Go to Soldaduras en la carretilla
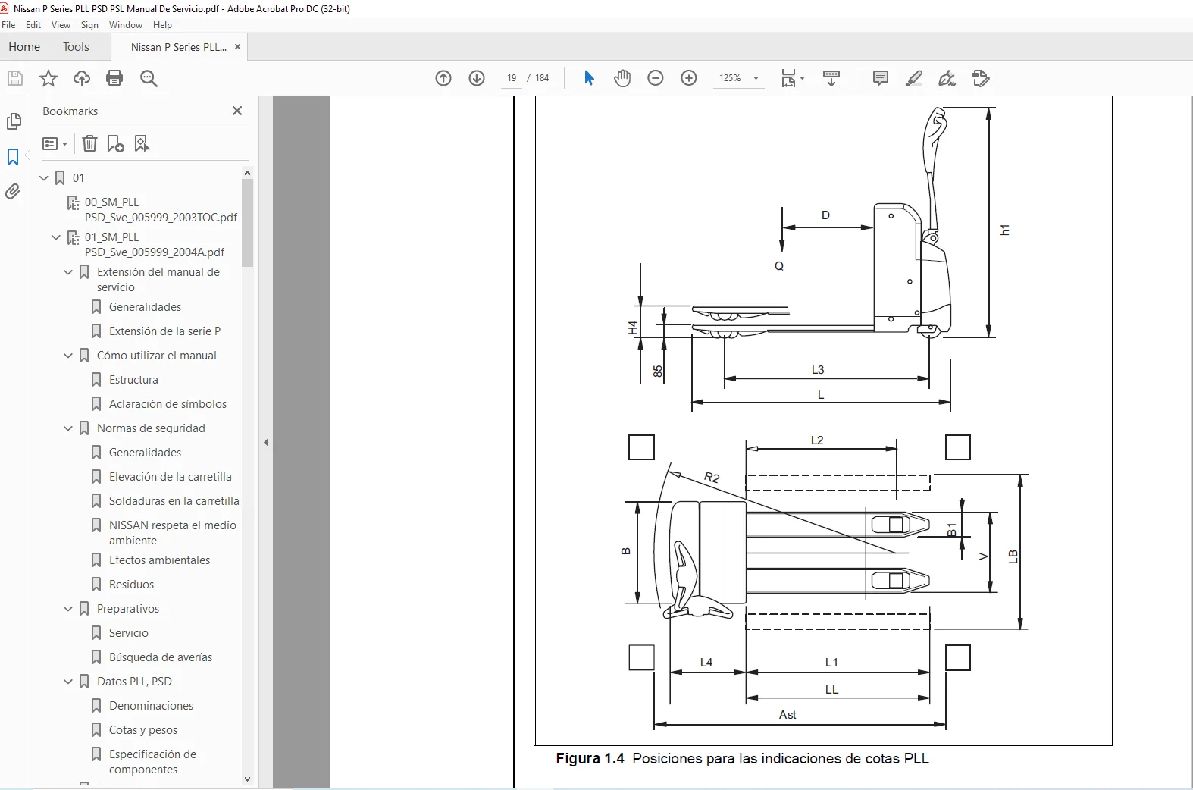 [174, 501]
